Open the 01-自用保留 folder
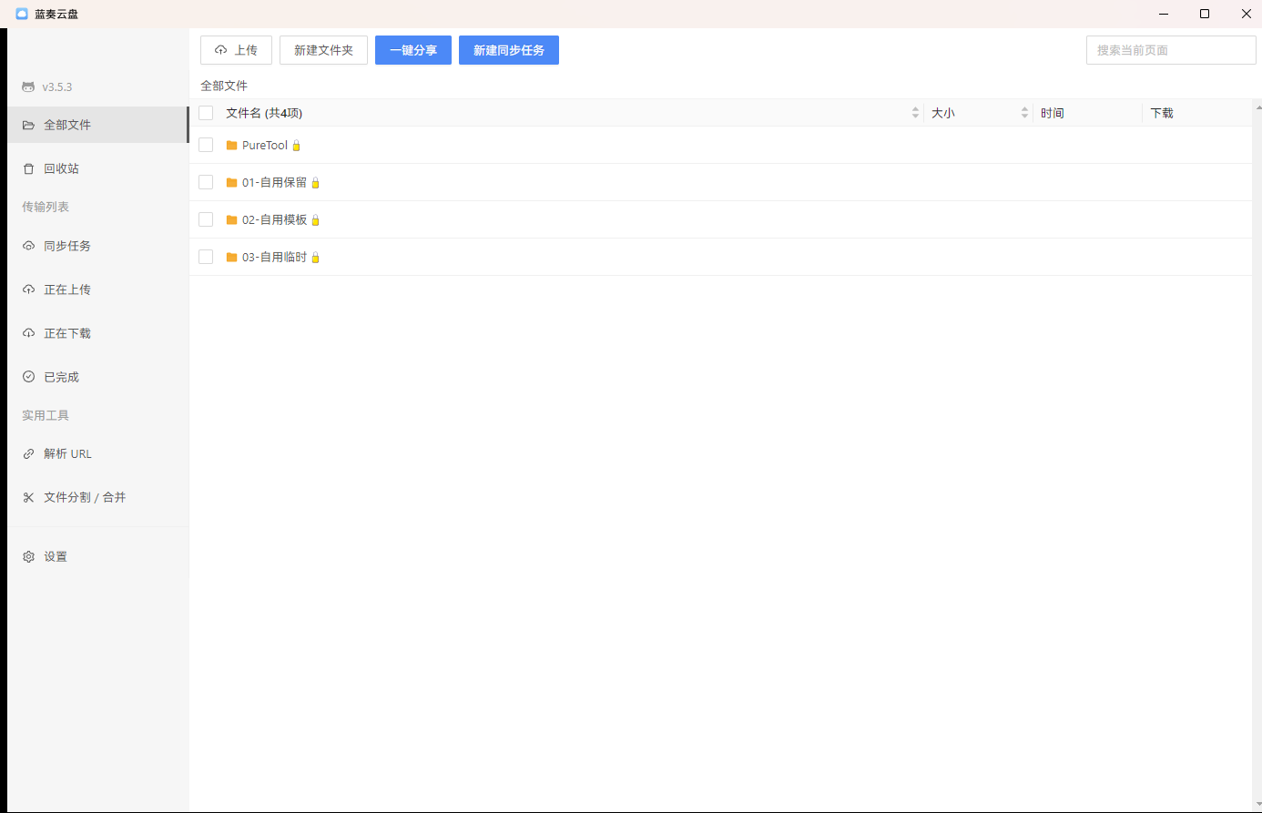The height and width of the screenshot is (813, 1262). point(274,182)
